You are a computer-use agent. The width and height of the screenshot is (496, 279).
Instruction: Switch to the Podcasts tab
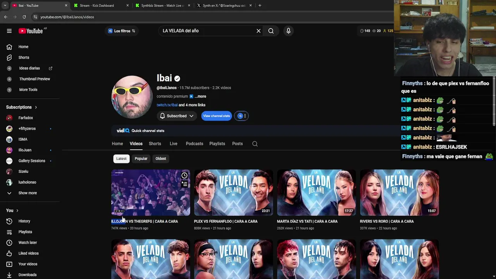tap(195, 144)
